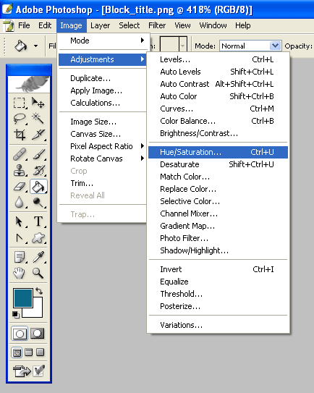Screen dimensions: 314x393
Task: Select the History Brush tool
Action: [38, 170]
